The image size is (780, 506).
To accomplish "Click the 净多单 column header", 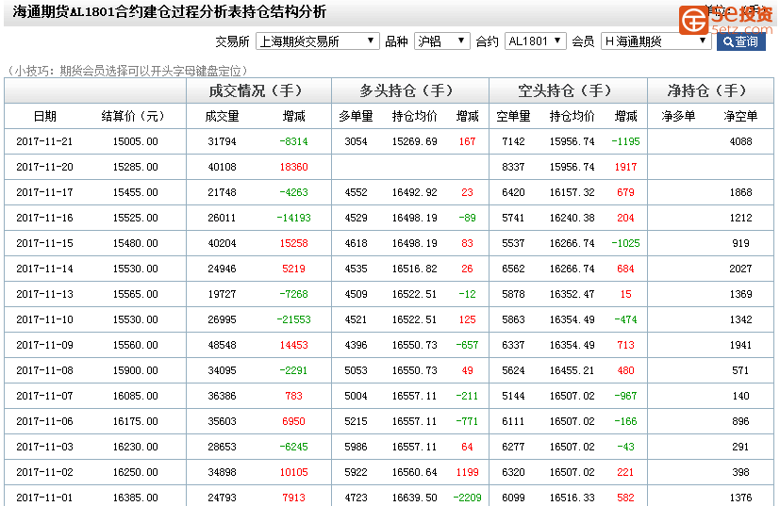I will 678,116.
